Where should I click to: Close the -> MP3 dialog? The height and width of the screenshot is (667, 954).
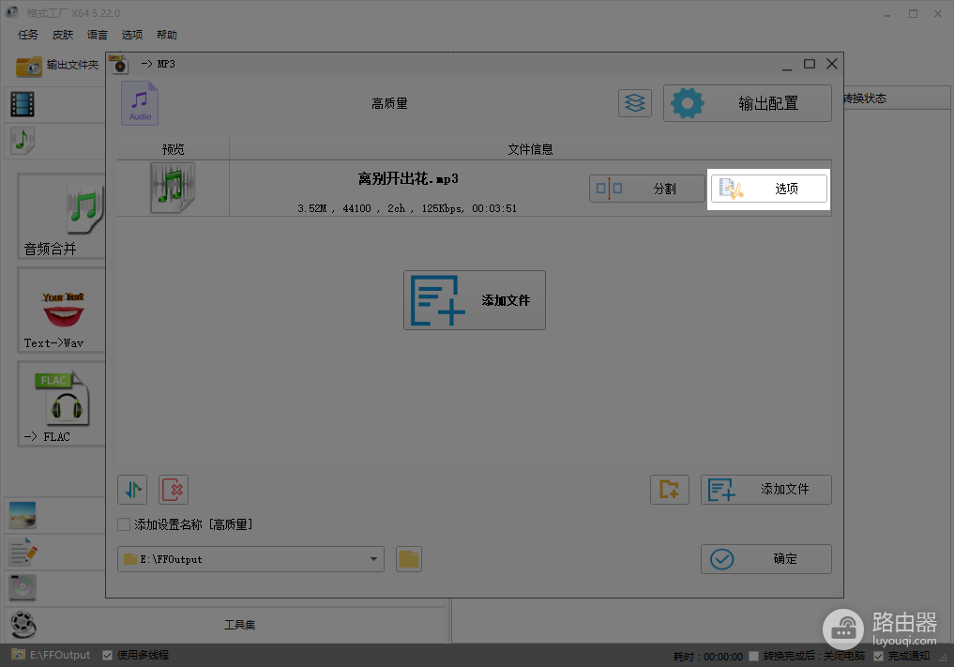click(x=832, y=64)
